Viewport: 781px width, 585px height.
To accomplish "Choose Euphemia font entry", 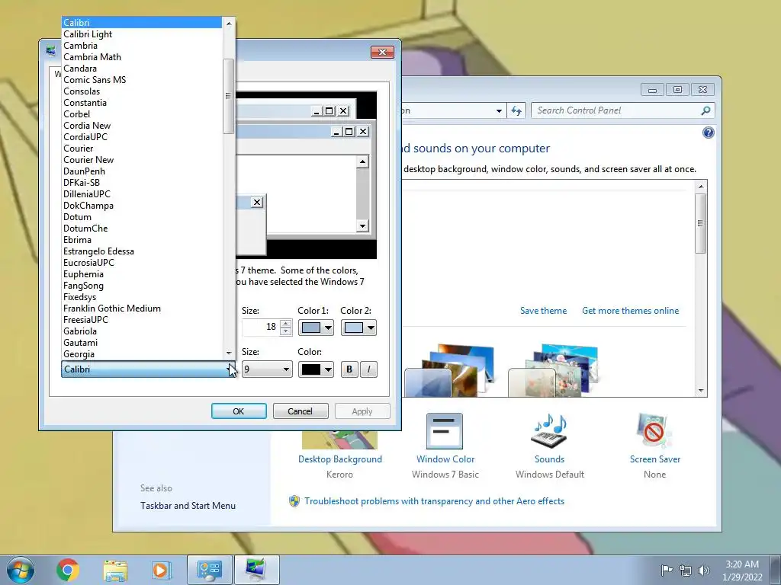I will click(141, 274).
